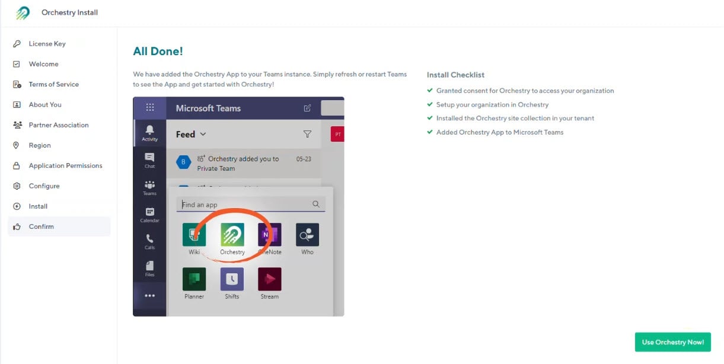Image resolution: width=724 pixels, height=364 pixels.
Task: Click the OneNote app icon
Action: (x=270, y=235)
